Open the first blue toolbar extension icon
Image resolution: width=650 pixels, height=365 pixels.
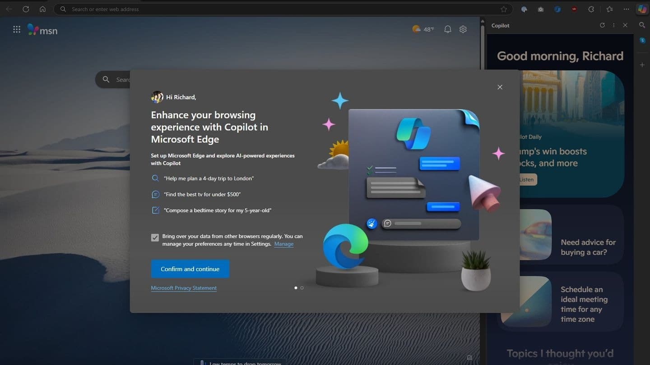(524, 9)
